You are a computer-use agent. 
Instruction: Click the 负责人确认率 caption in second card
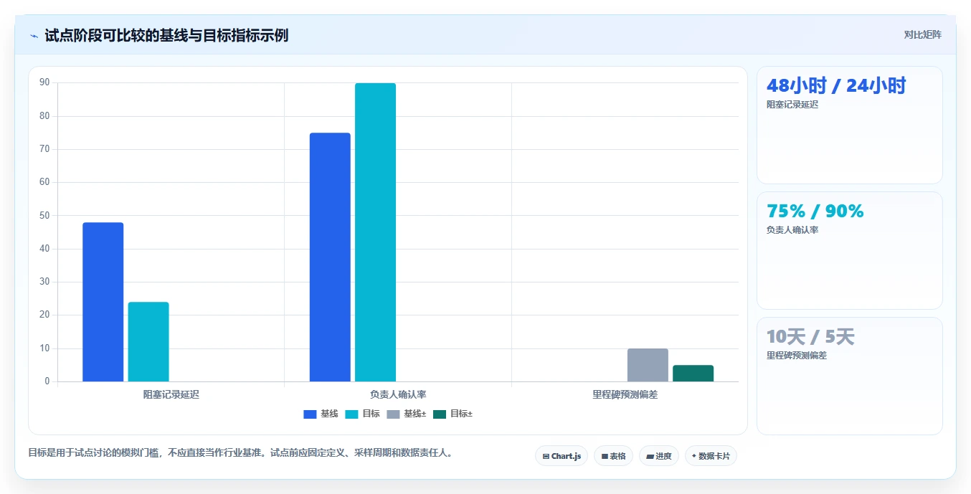point(792,230)
